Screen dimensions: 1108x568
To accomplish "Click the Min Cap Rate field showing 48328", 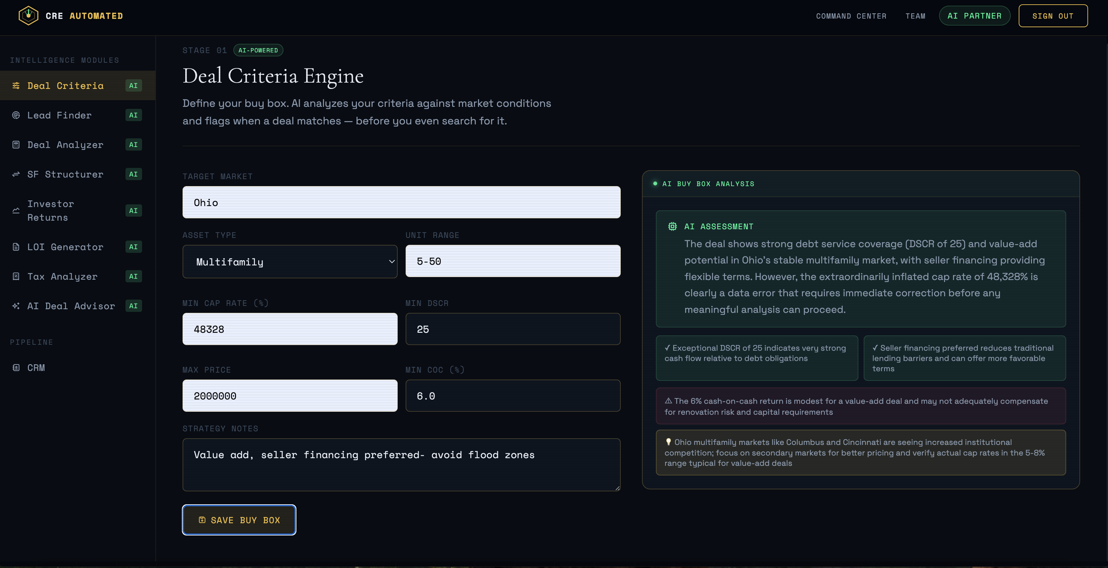I will [289, 329].
